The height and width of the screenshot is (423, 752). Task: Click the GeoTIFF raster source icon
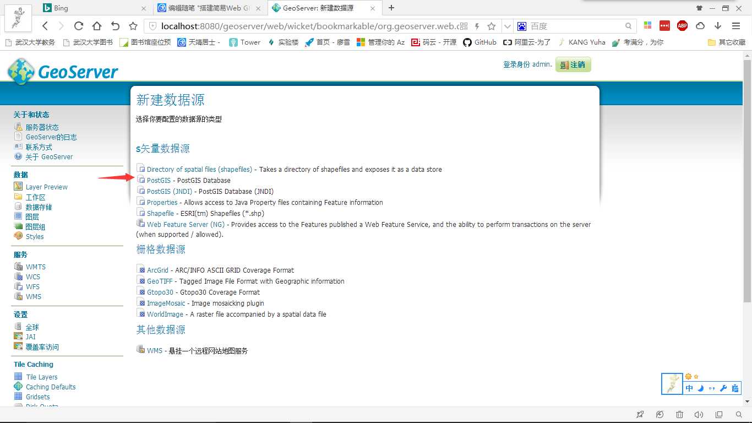pos(141,280)
